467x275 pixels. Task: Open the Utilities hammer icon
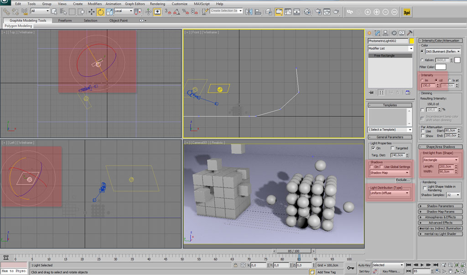410,33
